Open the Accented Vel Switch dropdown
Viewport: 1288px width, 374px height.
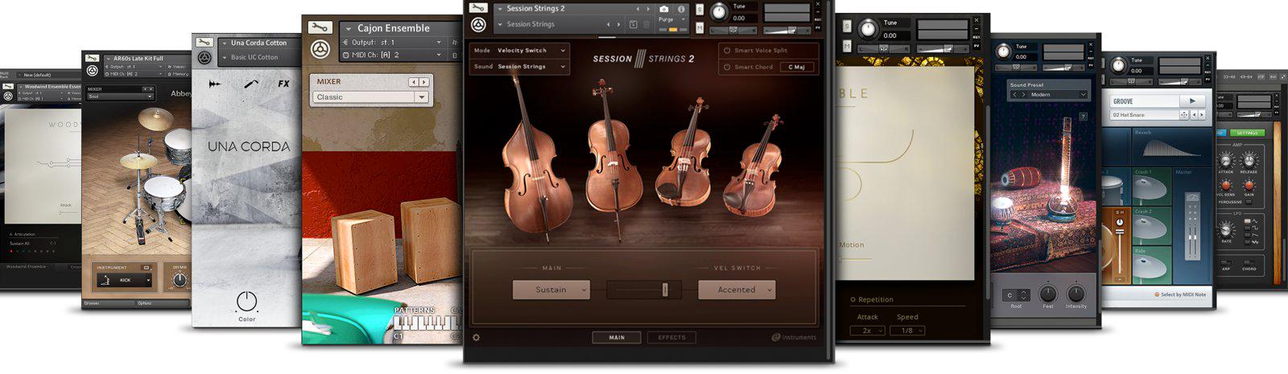tap(737, 290)
